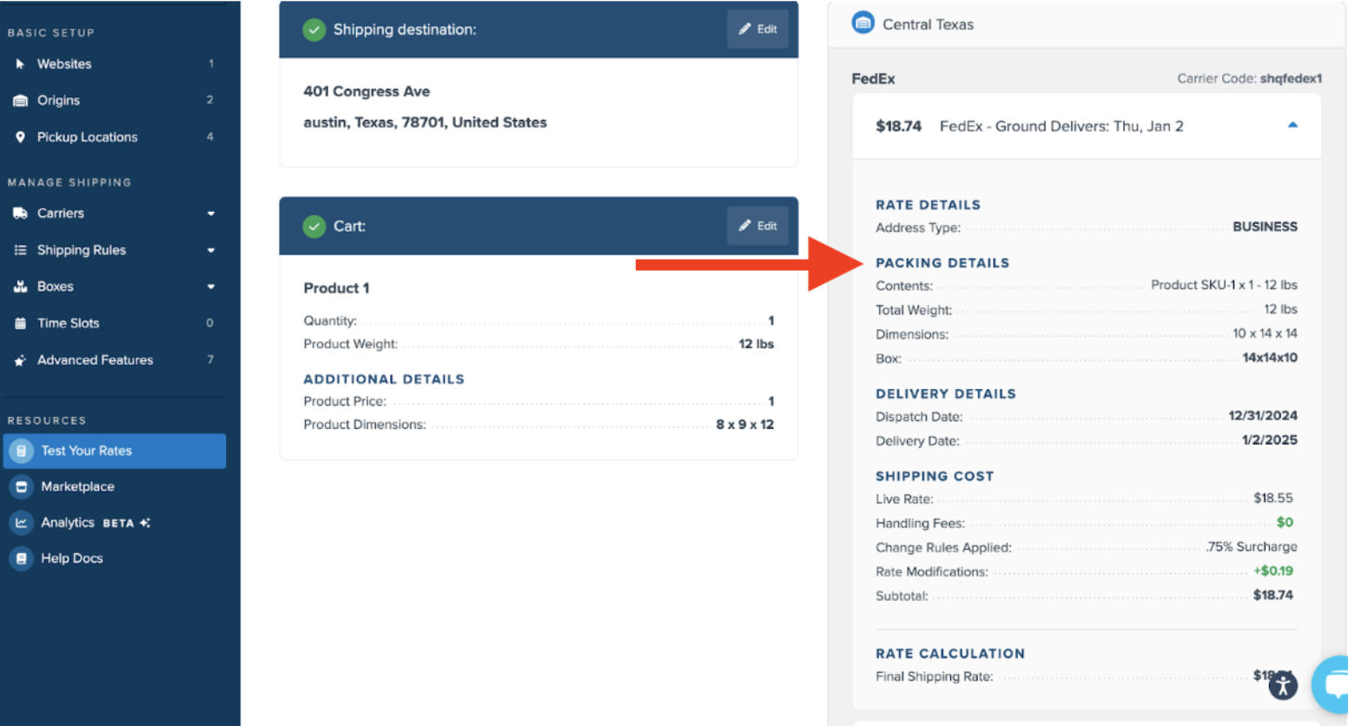
Task: Expand the Shipping Rules menu arrow
Action: tap(210, 250)
